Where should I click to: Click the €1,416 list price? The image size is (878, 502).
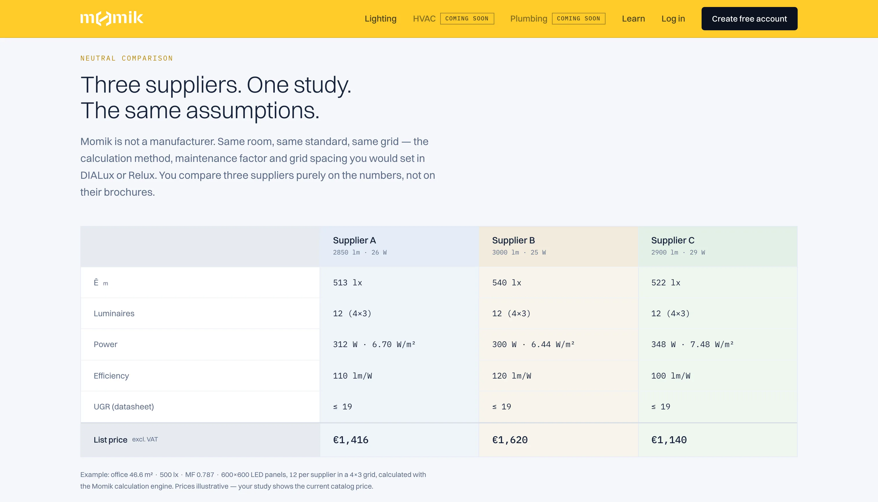[351, 440]
